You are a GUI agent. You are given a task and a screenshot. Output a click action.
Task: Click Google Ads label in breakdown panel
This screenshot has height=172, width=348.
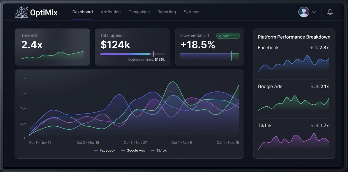[x=270, y=87]
